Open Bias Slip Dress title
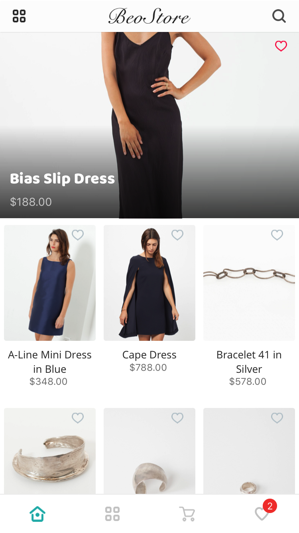The image size is (299, 533). pos(62,179)
